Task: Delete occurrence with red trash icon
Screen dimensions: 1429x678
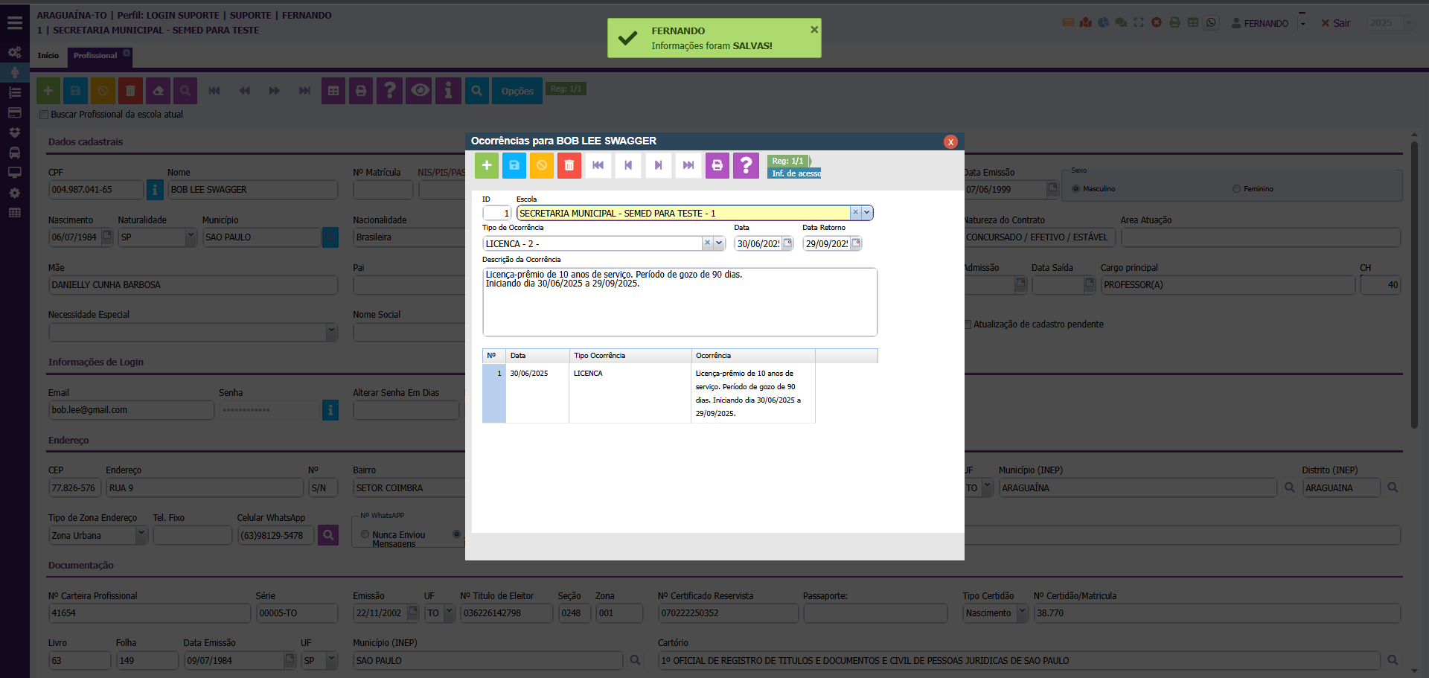Action: [569, 165]
